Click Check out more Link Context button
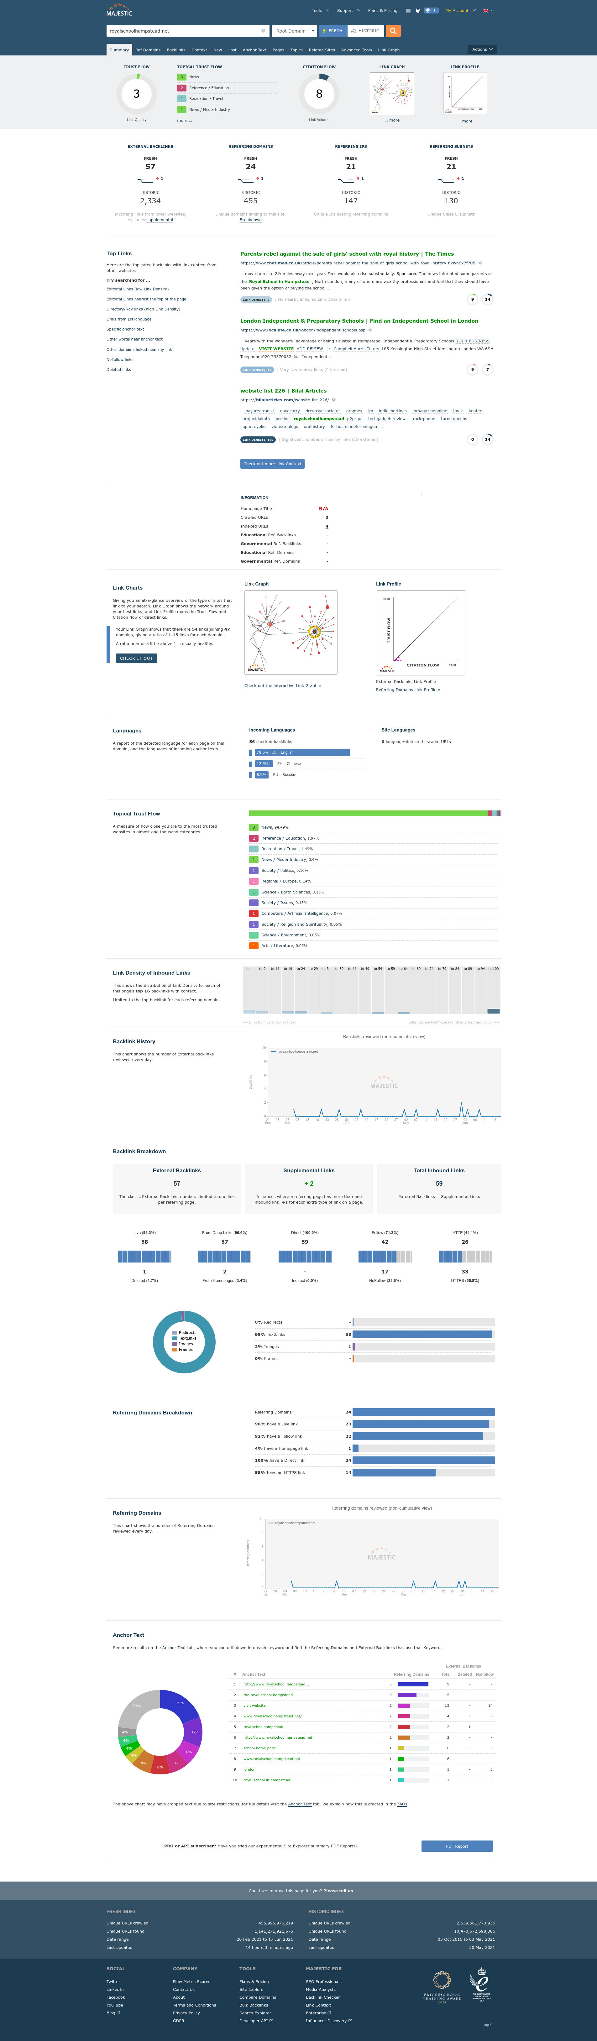The height and width of the screenshot is (2041, 597). tap(272, 464)
